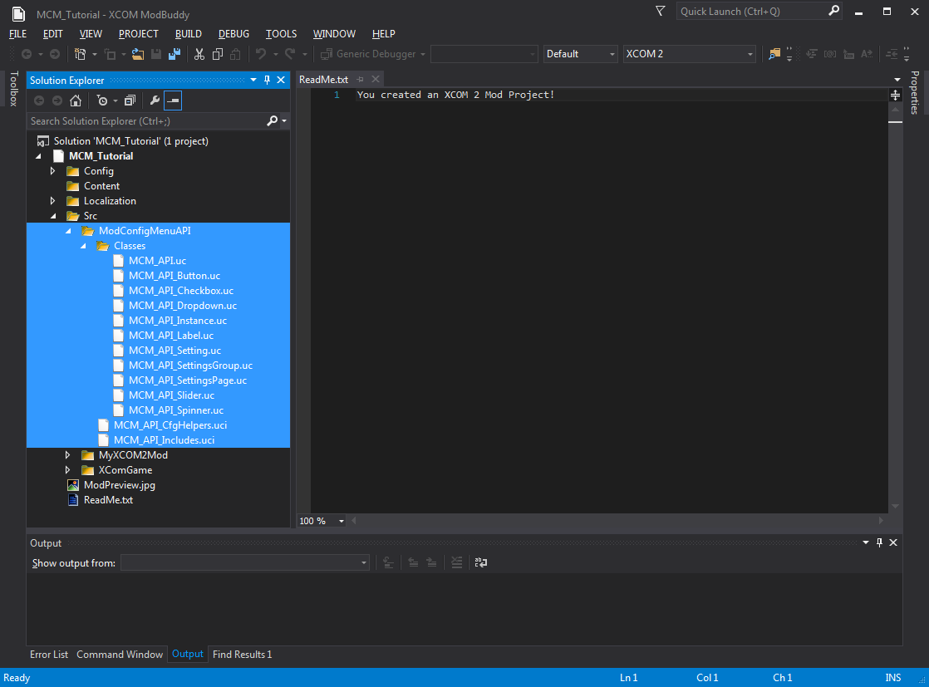This screenshot has height=687, width=929.
Task: Expand the Localization folder
Action: click(52, 201)
